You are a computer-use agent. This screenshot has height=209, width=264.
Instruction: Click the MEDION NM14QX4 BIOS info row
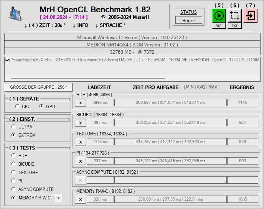tap(132, 44)
